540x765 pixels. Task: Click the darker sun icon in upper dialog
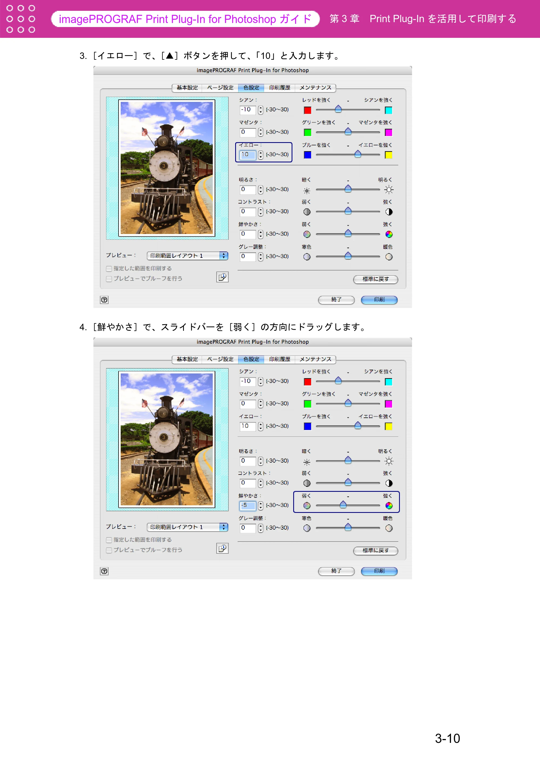(307, 191)
